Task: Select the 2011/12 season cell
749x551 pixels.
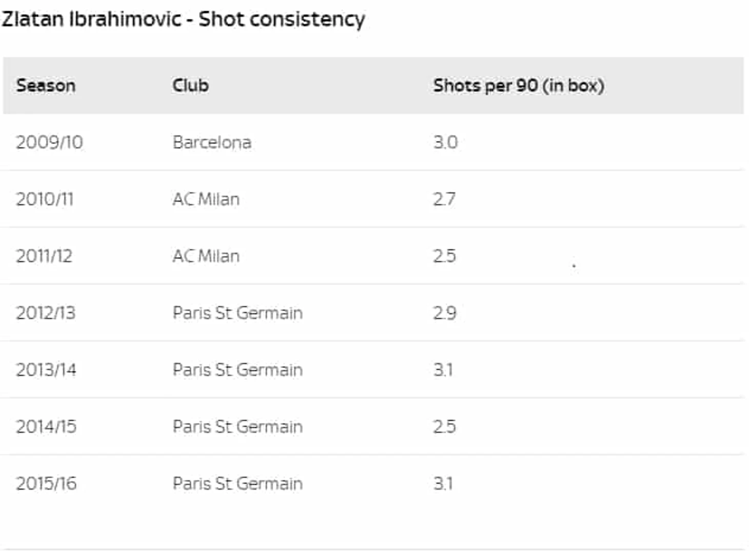Action: click(44, 256)
